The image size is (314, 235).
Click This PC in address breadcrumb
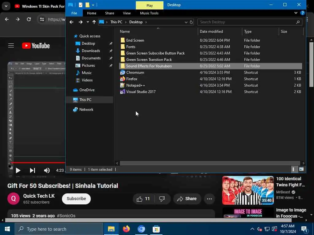click(x=116, y=22)
